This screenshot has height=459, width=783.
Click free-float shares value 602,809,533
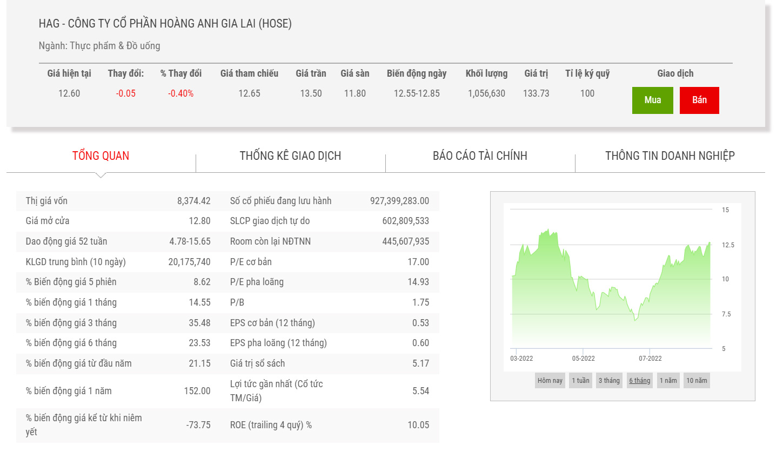[x=406, y=221]
